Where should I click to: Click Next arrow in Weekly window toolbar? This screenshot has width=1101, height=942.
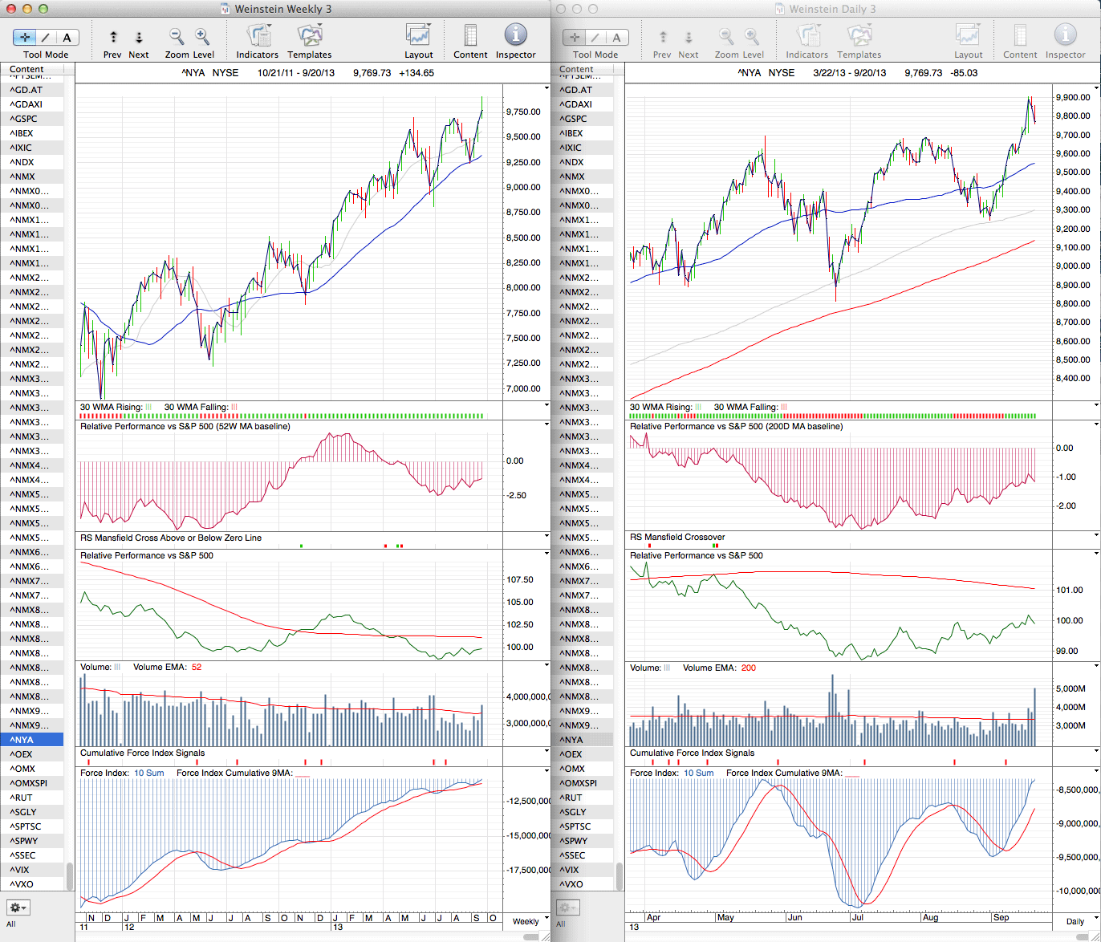[x=138, y=37]
